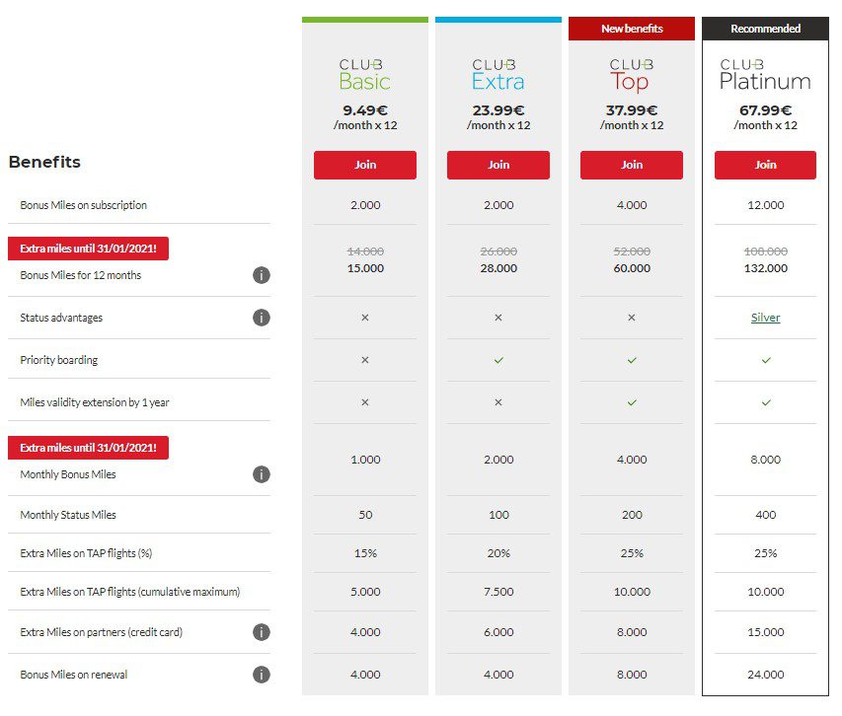Open the Silver status link
Image resolution: width=842 pixels, height=716 pixels.
click(765, 318)
